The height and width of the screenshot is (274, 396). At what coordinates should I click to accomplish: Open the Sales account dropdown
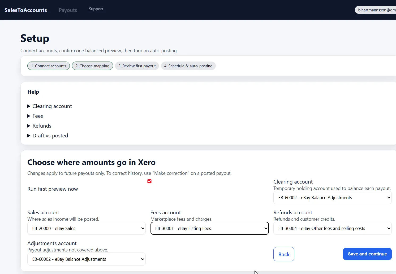click(86, 228)
